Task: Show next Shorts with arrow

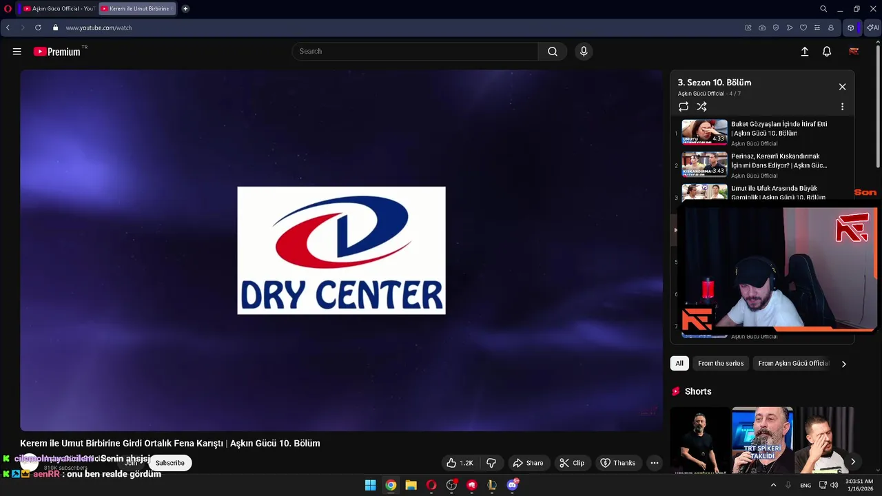Action: coord(852,462)
